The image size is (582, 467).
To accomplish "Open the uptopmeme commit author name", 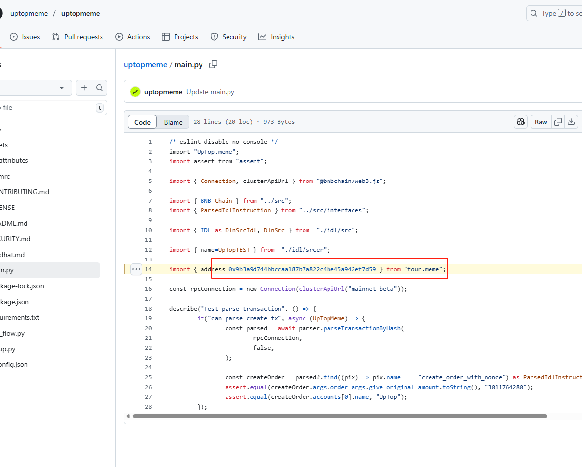I will 163,92.
